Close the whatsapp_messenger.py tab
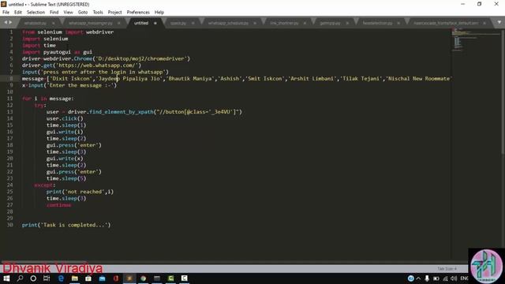The image size is (505, 284). click(x=118, y=23)
